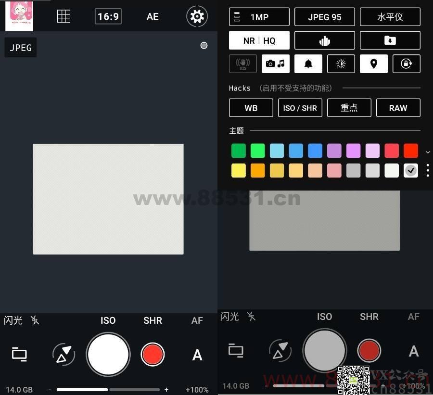Start recording with left red button
Image resolution: width=433 pixels, height=395 pixels.
point(153,355)
